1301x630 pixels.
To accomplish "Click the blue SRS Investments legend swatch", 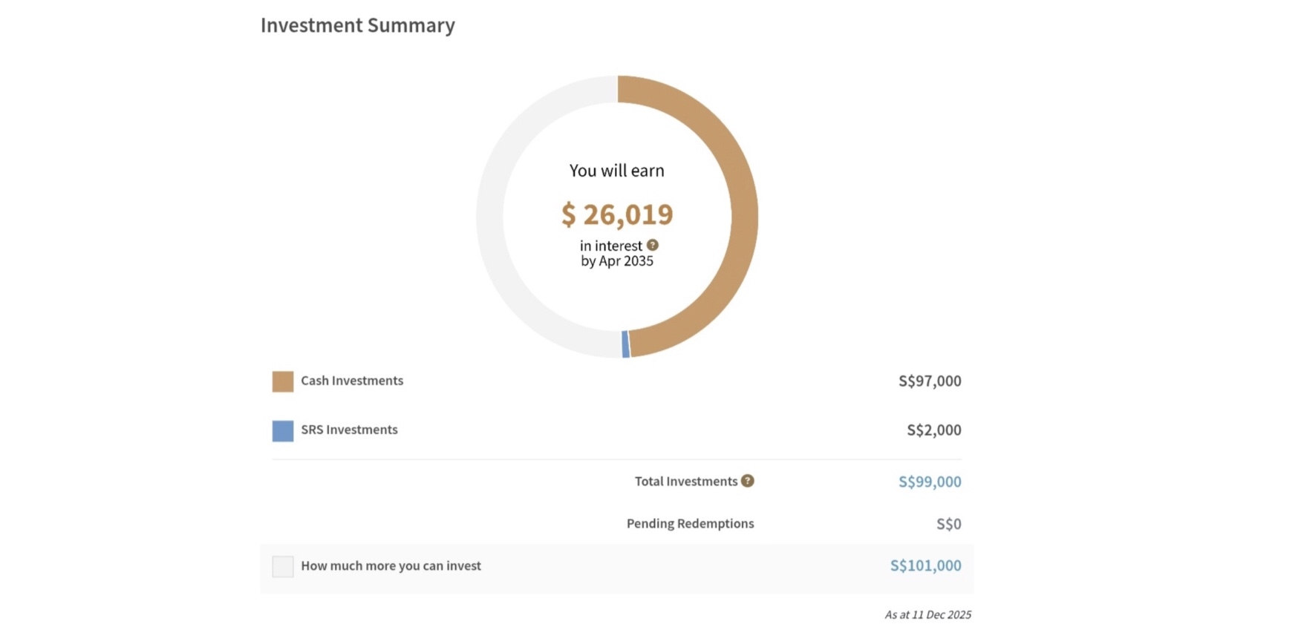I will 282,430.
